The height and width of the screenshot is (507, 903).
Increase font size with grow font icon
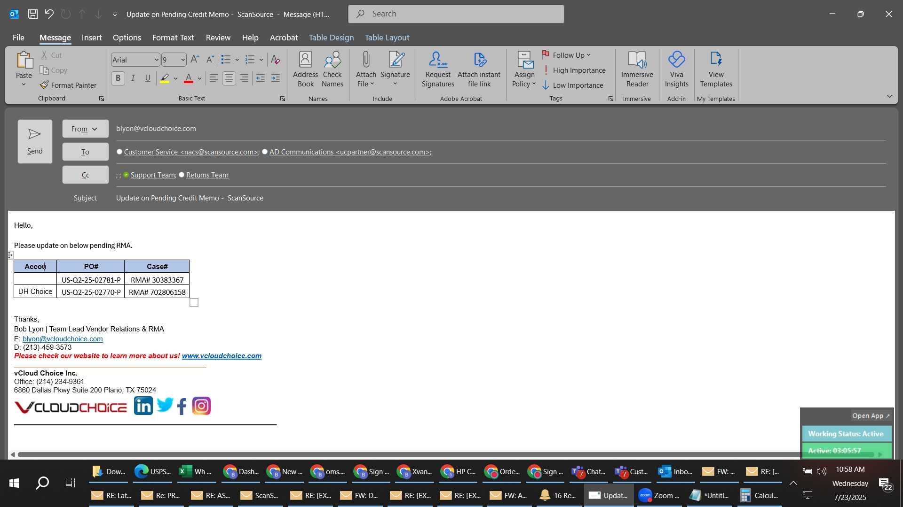(195, 59)
